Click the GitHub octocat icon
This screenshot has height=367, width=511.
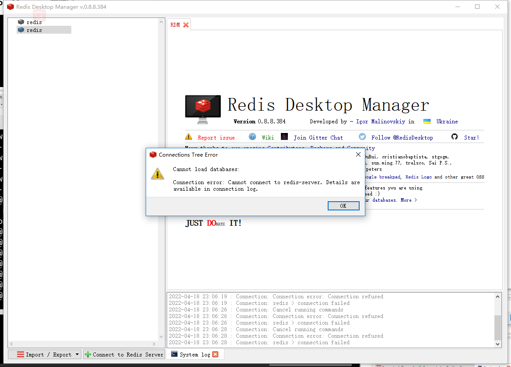[455, 136]
